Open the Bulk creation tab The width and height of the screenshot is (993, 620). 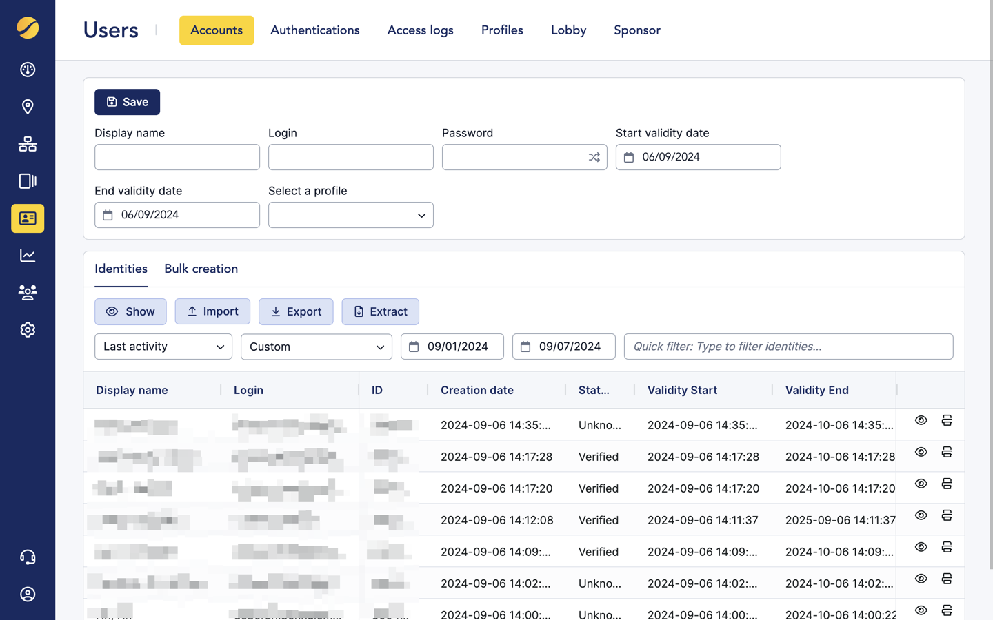click(201, 269)
